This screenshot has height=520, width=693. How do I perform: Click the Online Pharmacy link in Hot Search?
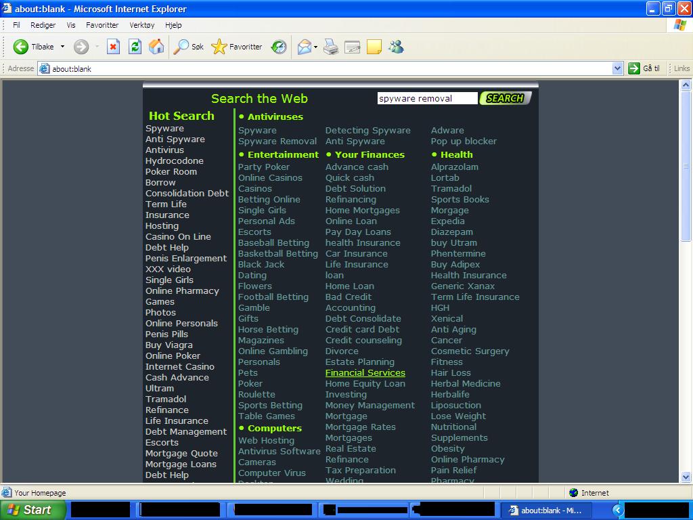click(182, 291)
